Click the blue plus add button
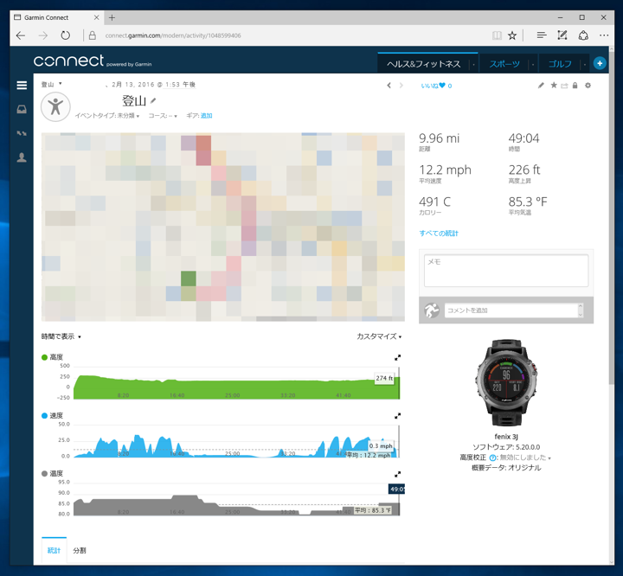Image resolution: width=623 pixels, height=576 pixels. (x=600, y=63)
